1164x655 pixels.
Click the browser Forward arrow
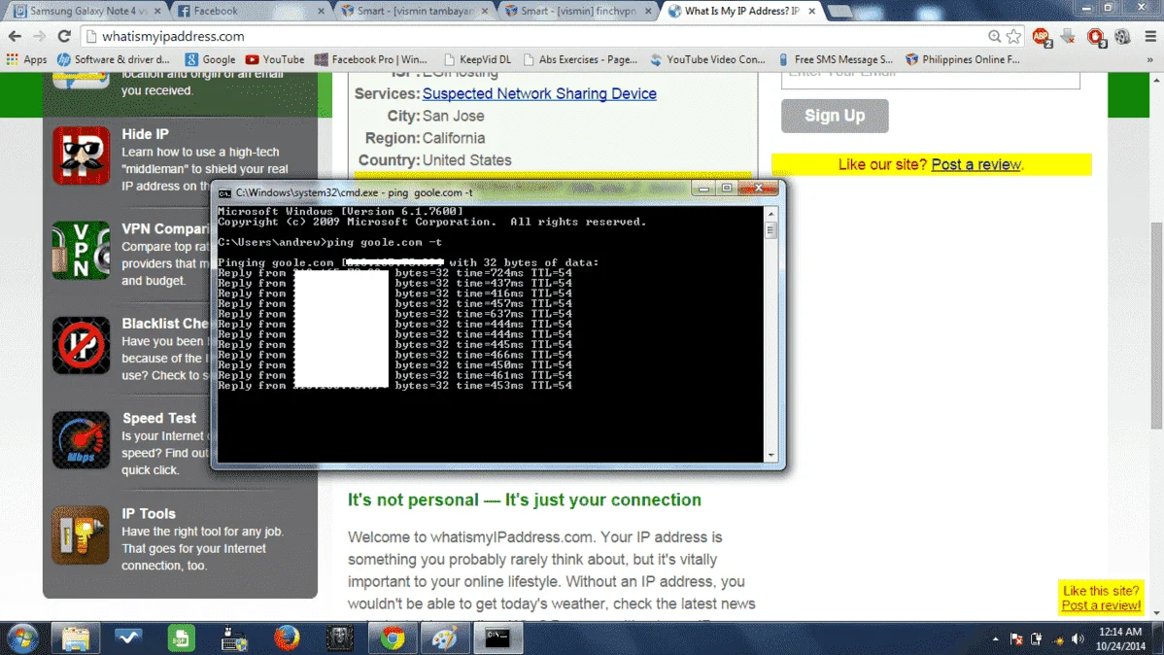[x=39, y=36]
